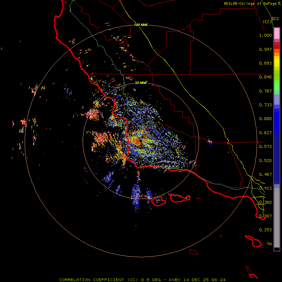Click the 0.627 color scale value
The height and width of the screenshot is (282, 282).
pos(265,133)
